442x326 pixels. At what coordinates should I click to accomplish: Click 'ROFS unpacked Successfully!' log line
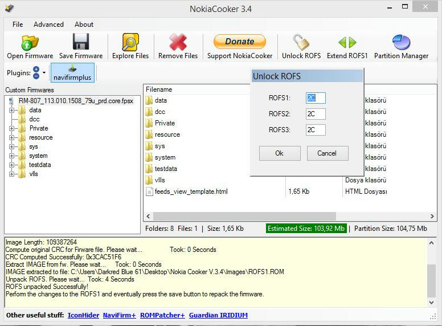(47, 287)
